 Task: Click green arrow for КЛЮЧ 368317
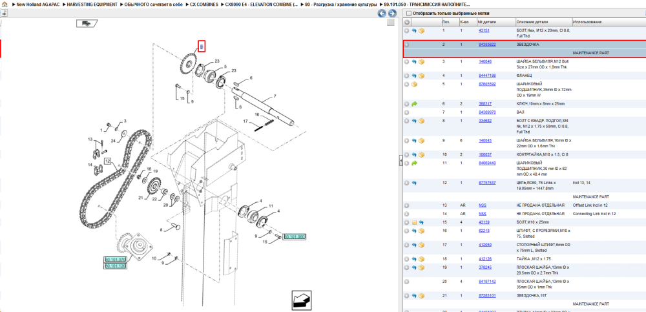point(414,104)
